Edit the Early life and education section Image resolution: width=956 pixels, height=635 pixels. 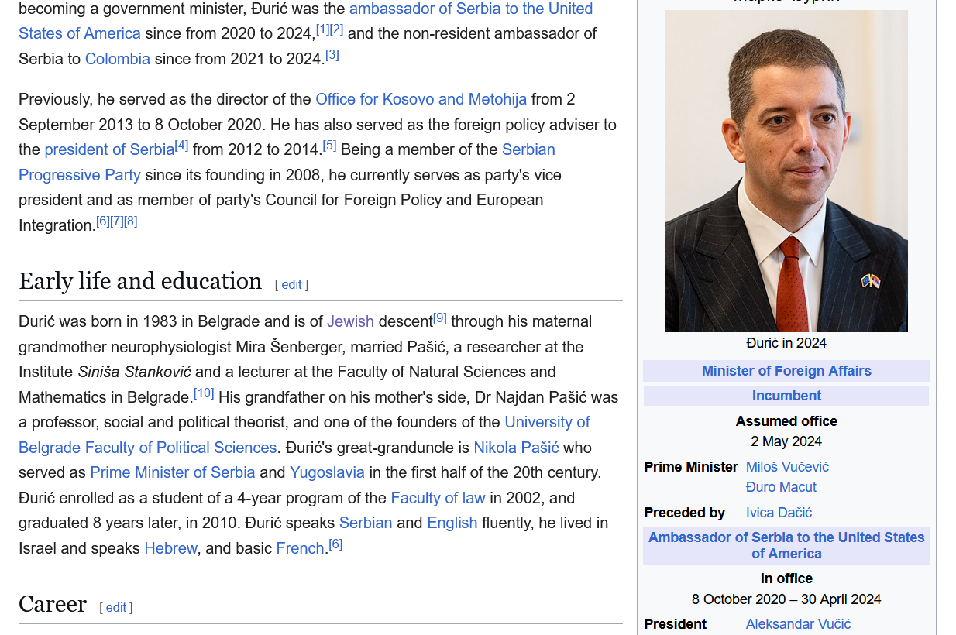point(291,285)
